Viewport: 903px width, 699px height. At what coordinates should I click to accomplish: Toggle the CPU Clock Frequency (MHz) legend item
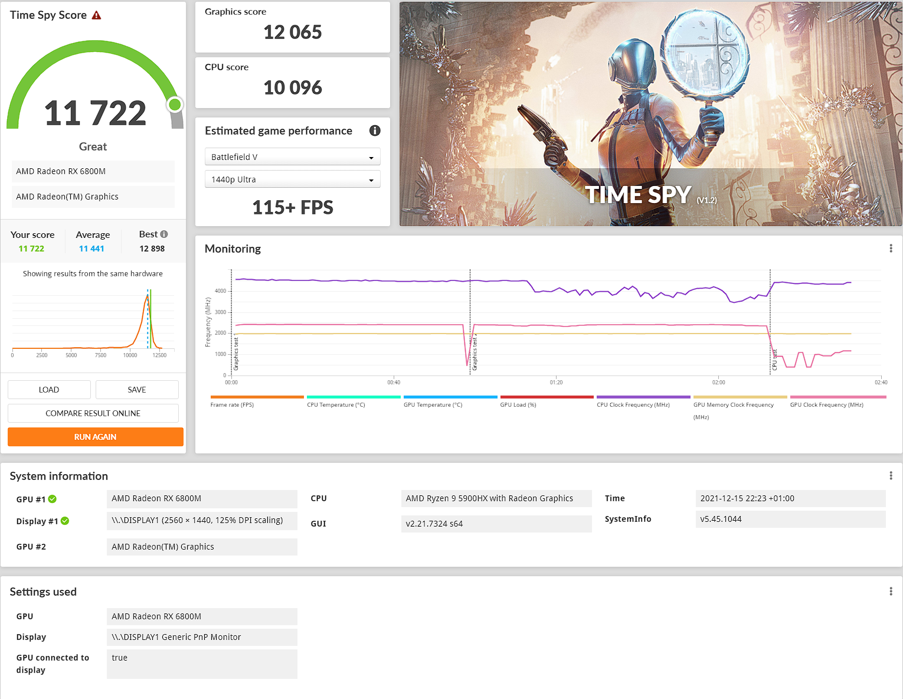pyautogui.click(x=643, y=401)
